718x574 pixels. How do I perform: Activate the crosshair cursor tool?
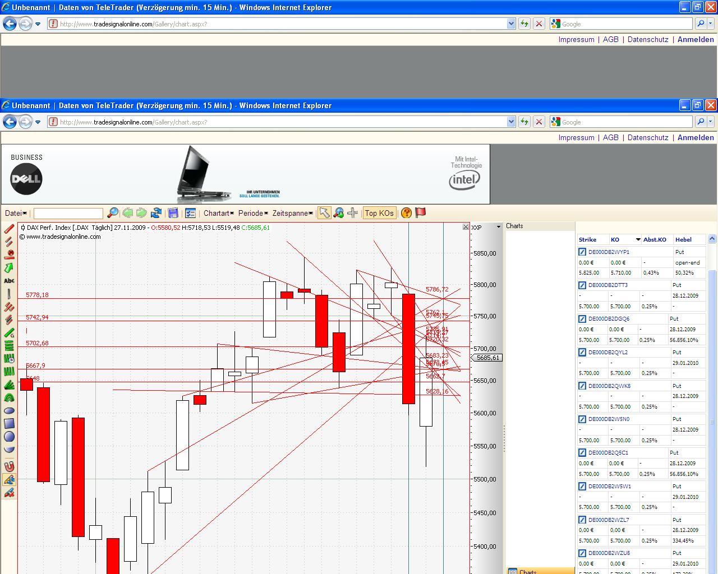tap(352, 213)
